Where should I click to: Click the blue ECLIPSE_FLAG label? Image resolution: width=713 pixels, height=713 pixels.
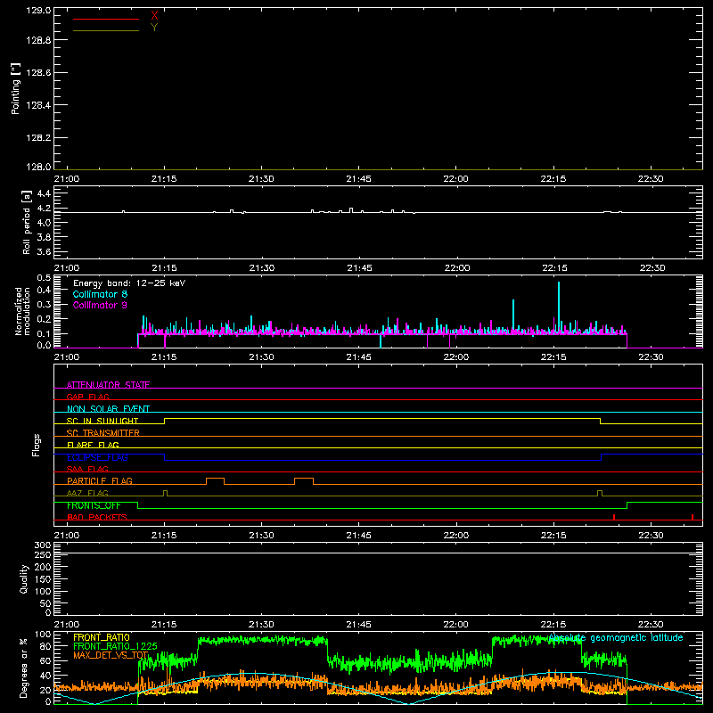point(97,457)
